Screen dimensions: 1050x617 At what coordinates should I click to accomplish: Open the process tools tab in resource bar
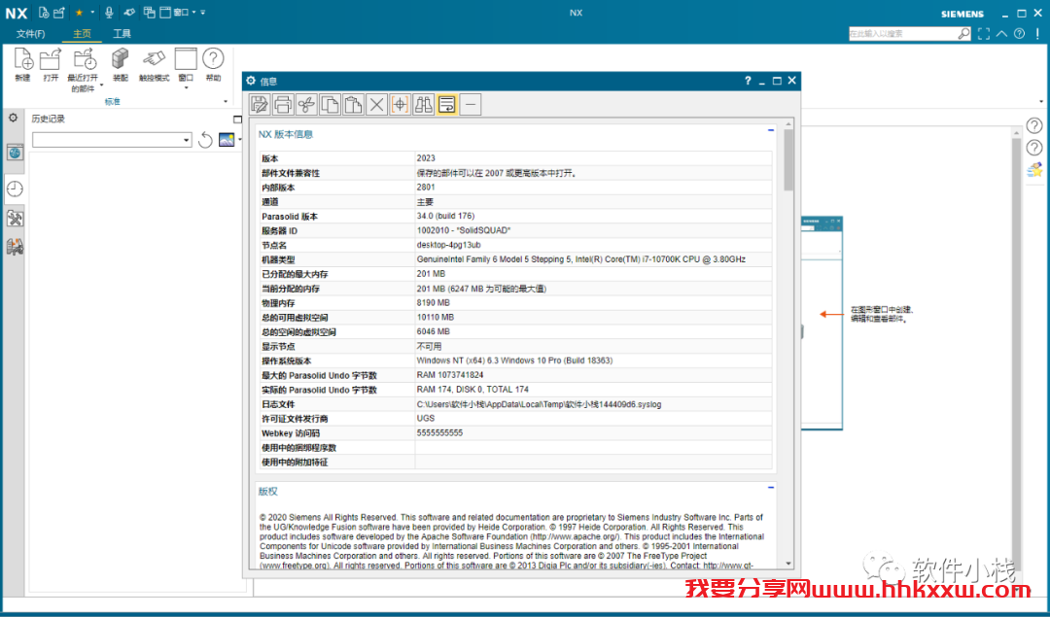pyautogui.click(x=15, y=219)
